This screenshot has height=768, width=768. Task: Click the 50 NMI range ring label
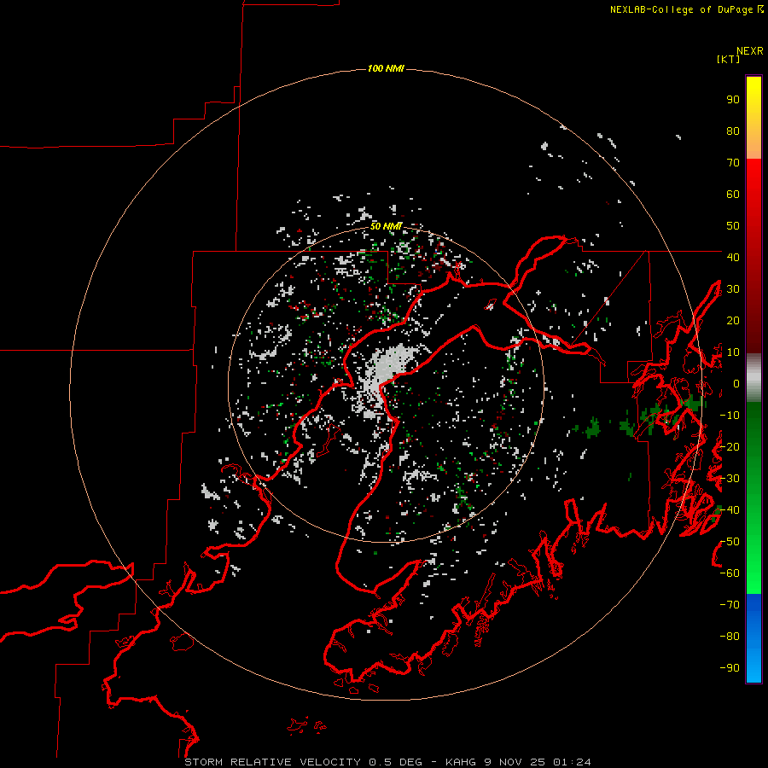click(x=386, y=226)
